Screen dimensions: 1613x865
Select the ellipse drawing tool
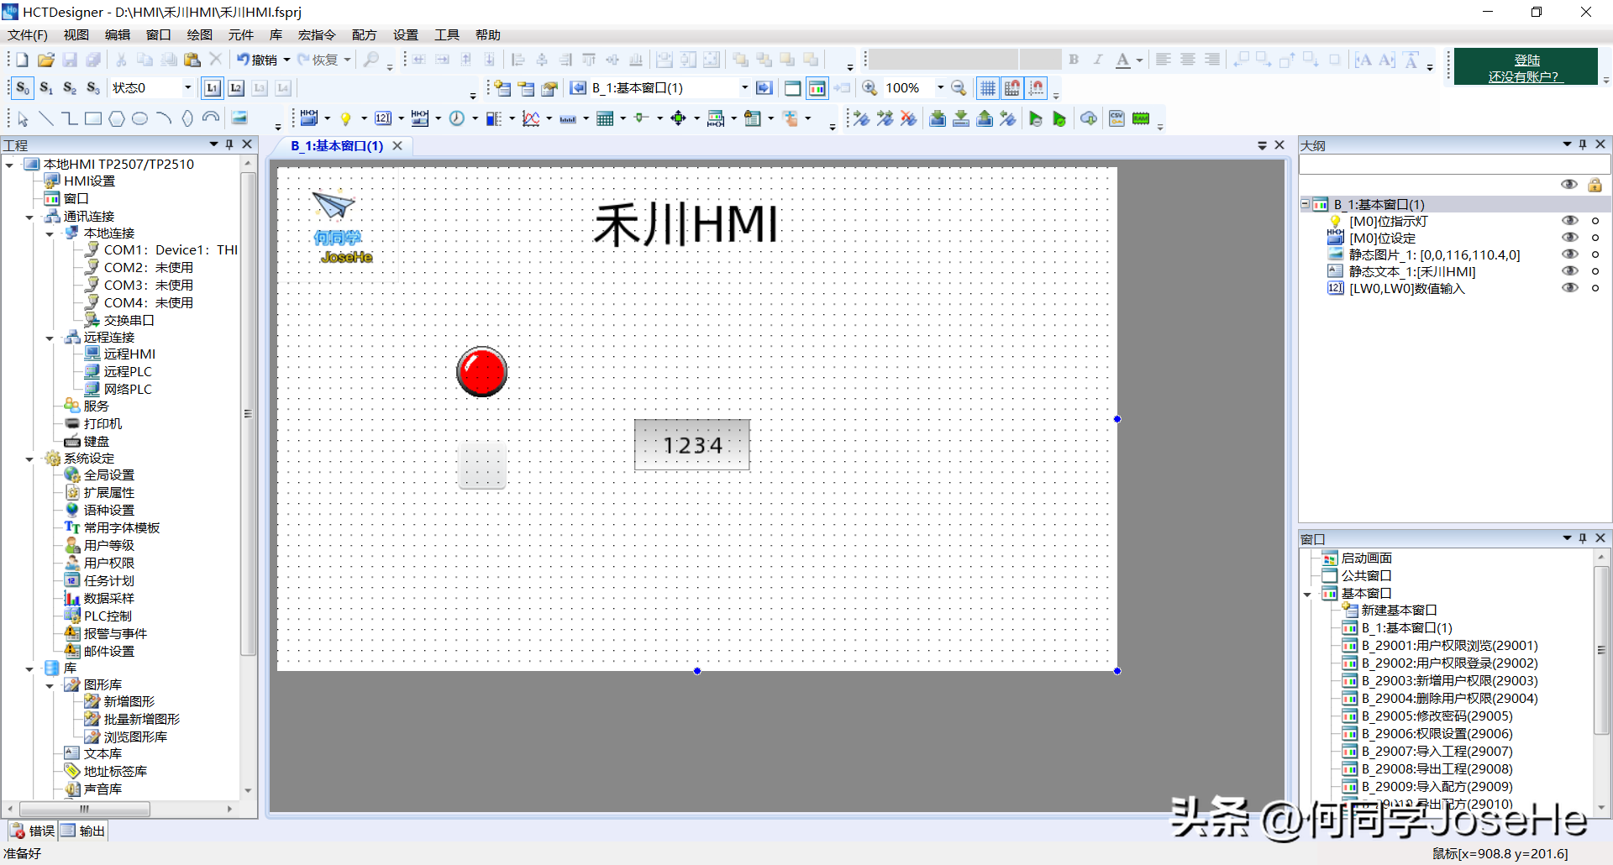click(x=140, y=118)
